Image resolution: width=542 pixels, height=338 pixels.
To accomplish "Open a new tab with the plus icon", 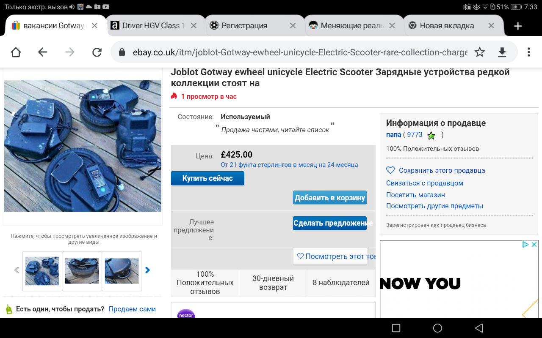I will click(517, 26).
